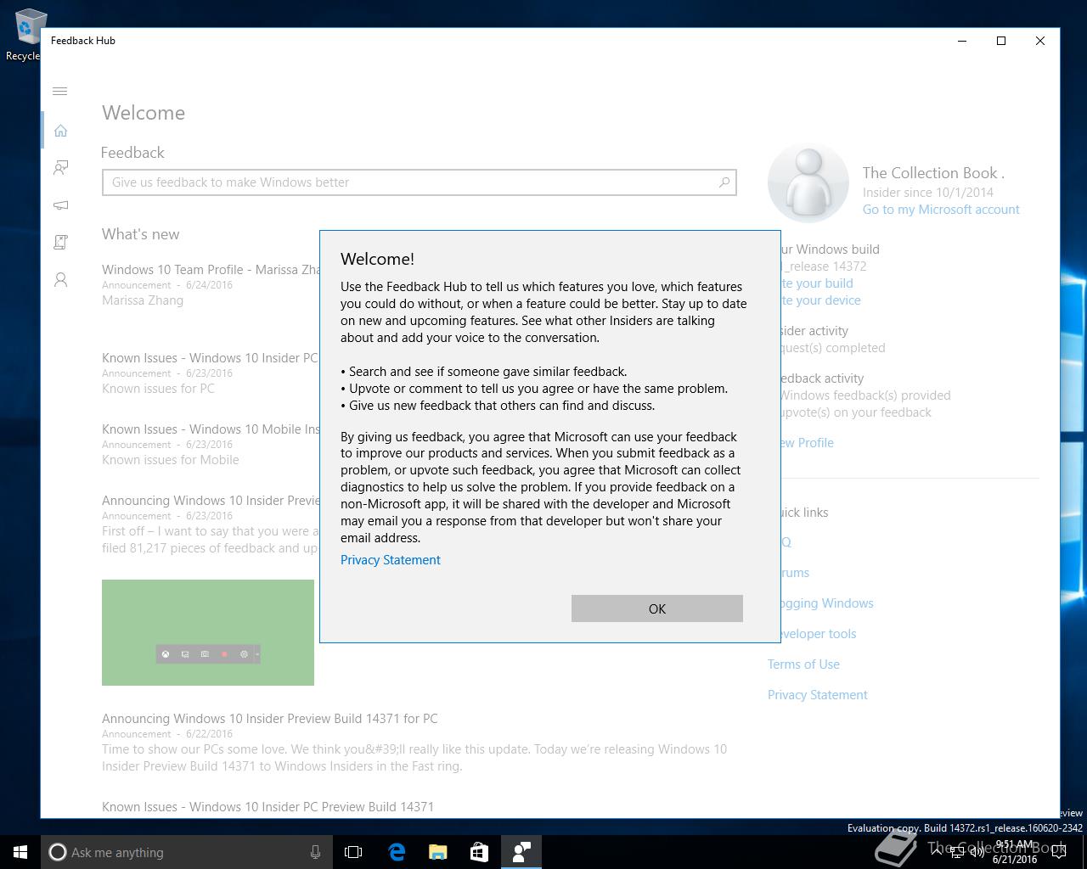Open the Privacy Statement quick link at the bottom
Viewport: 1087px width, 869px height.
click(818, 695)
